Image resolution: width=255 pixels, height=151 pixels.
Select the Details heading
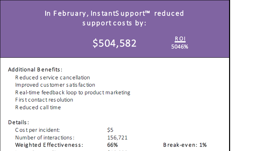(x=19, y=122)
